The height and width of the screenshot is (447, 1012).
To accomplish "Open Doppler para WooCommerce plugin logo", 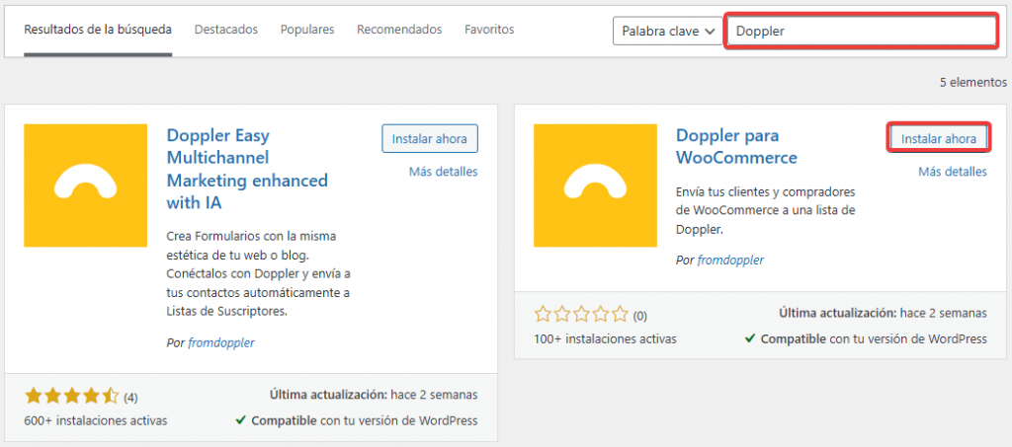I will click(595, 186).
